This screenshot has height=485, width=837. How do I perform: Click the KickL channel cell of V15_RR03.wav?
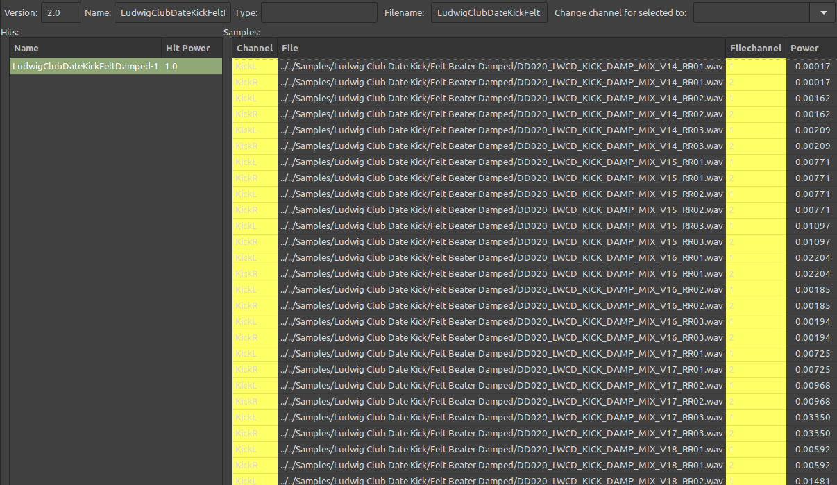click(255, 226)
